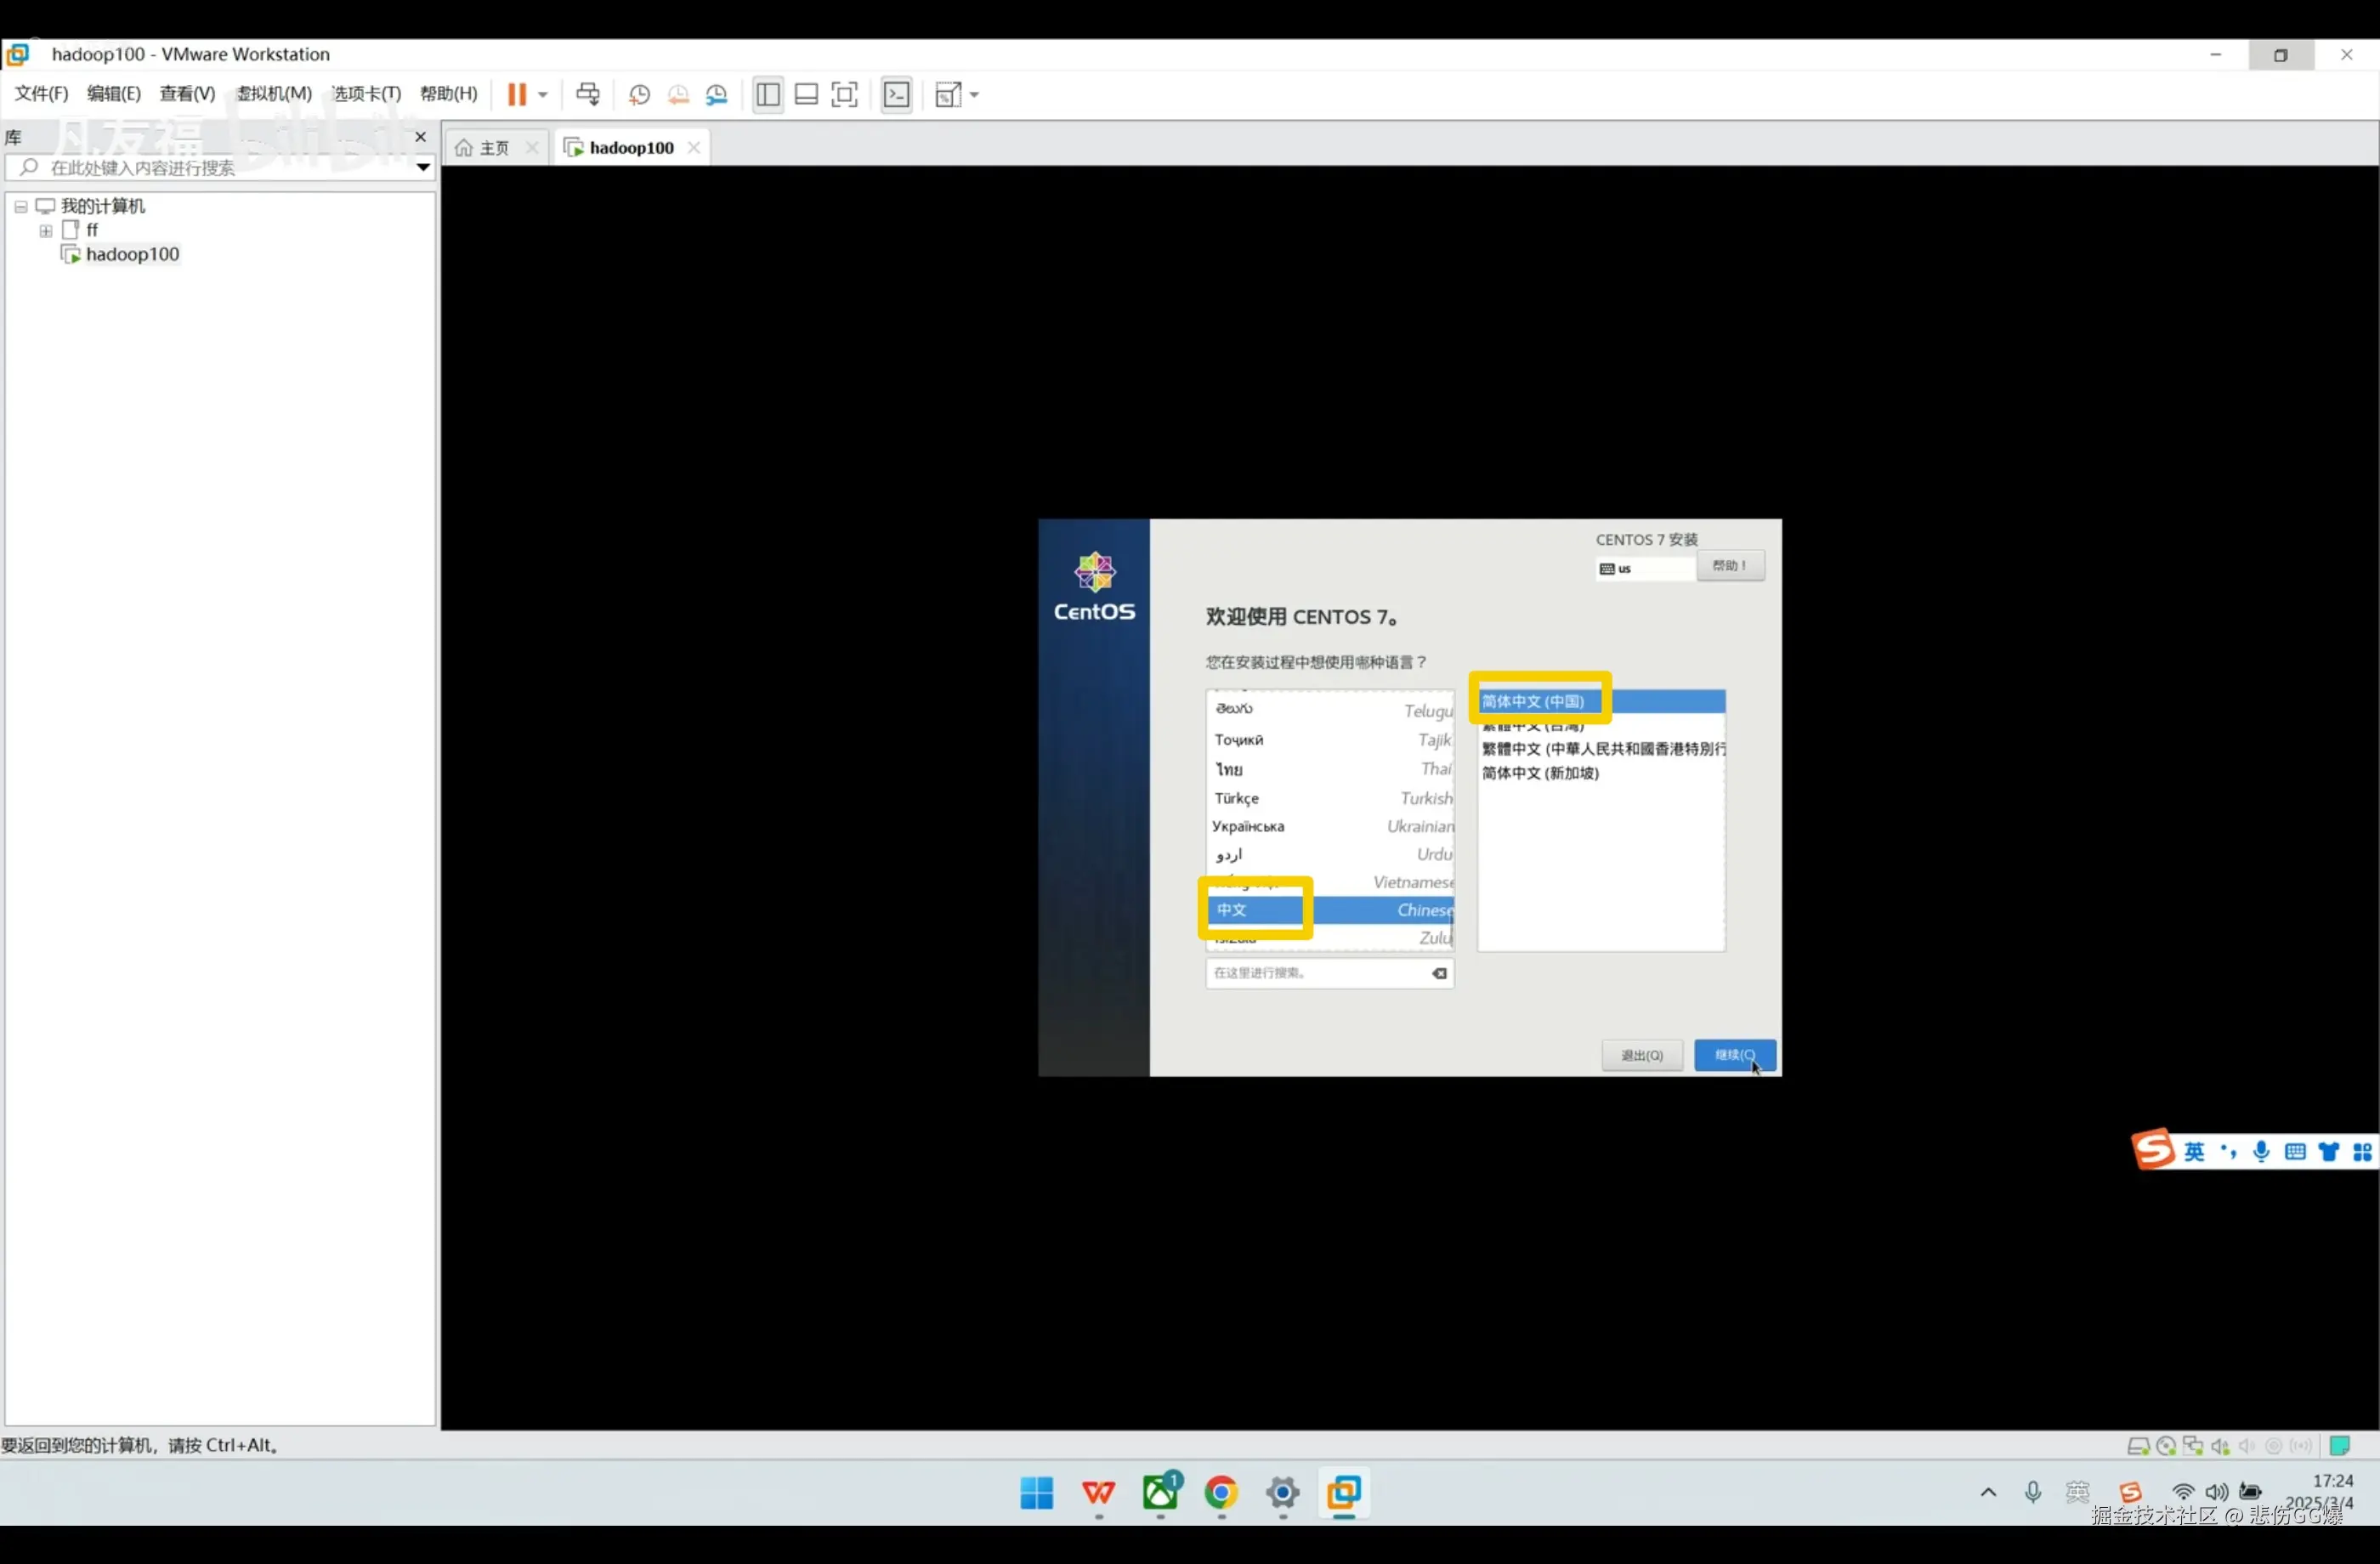Screen dimensions: 2380x1564
Task: Select 简体中文 (新加坡) in locale list
Action: click(1540, 773)
